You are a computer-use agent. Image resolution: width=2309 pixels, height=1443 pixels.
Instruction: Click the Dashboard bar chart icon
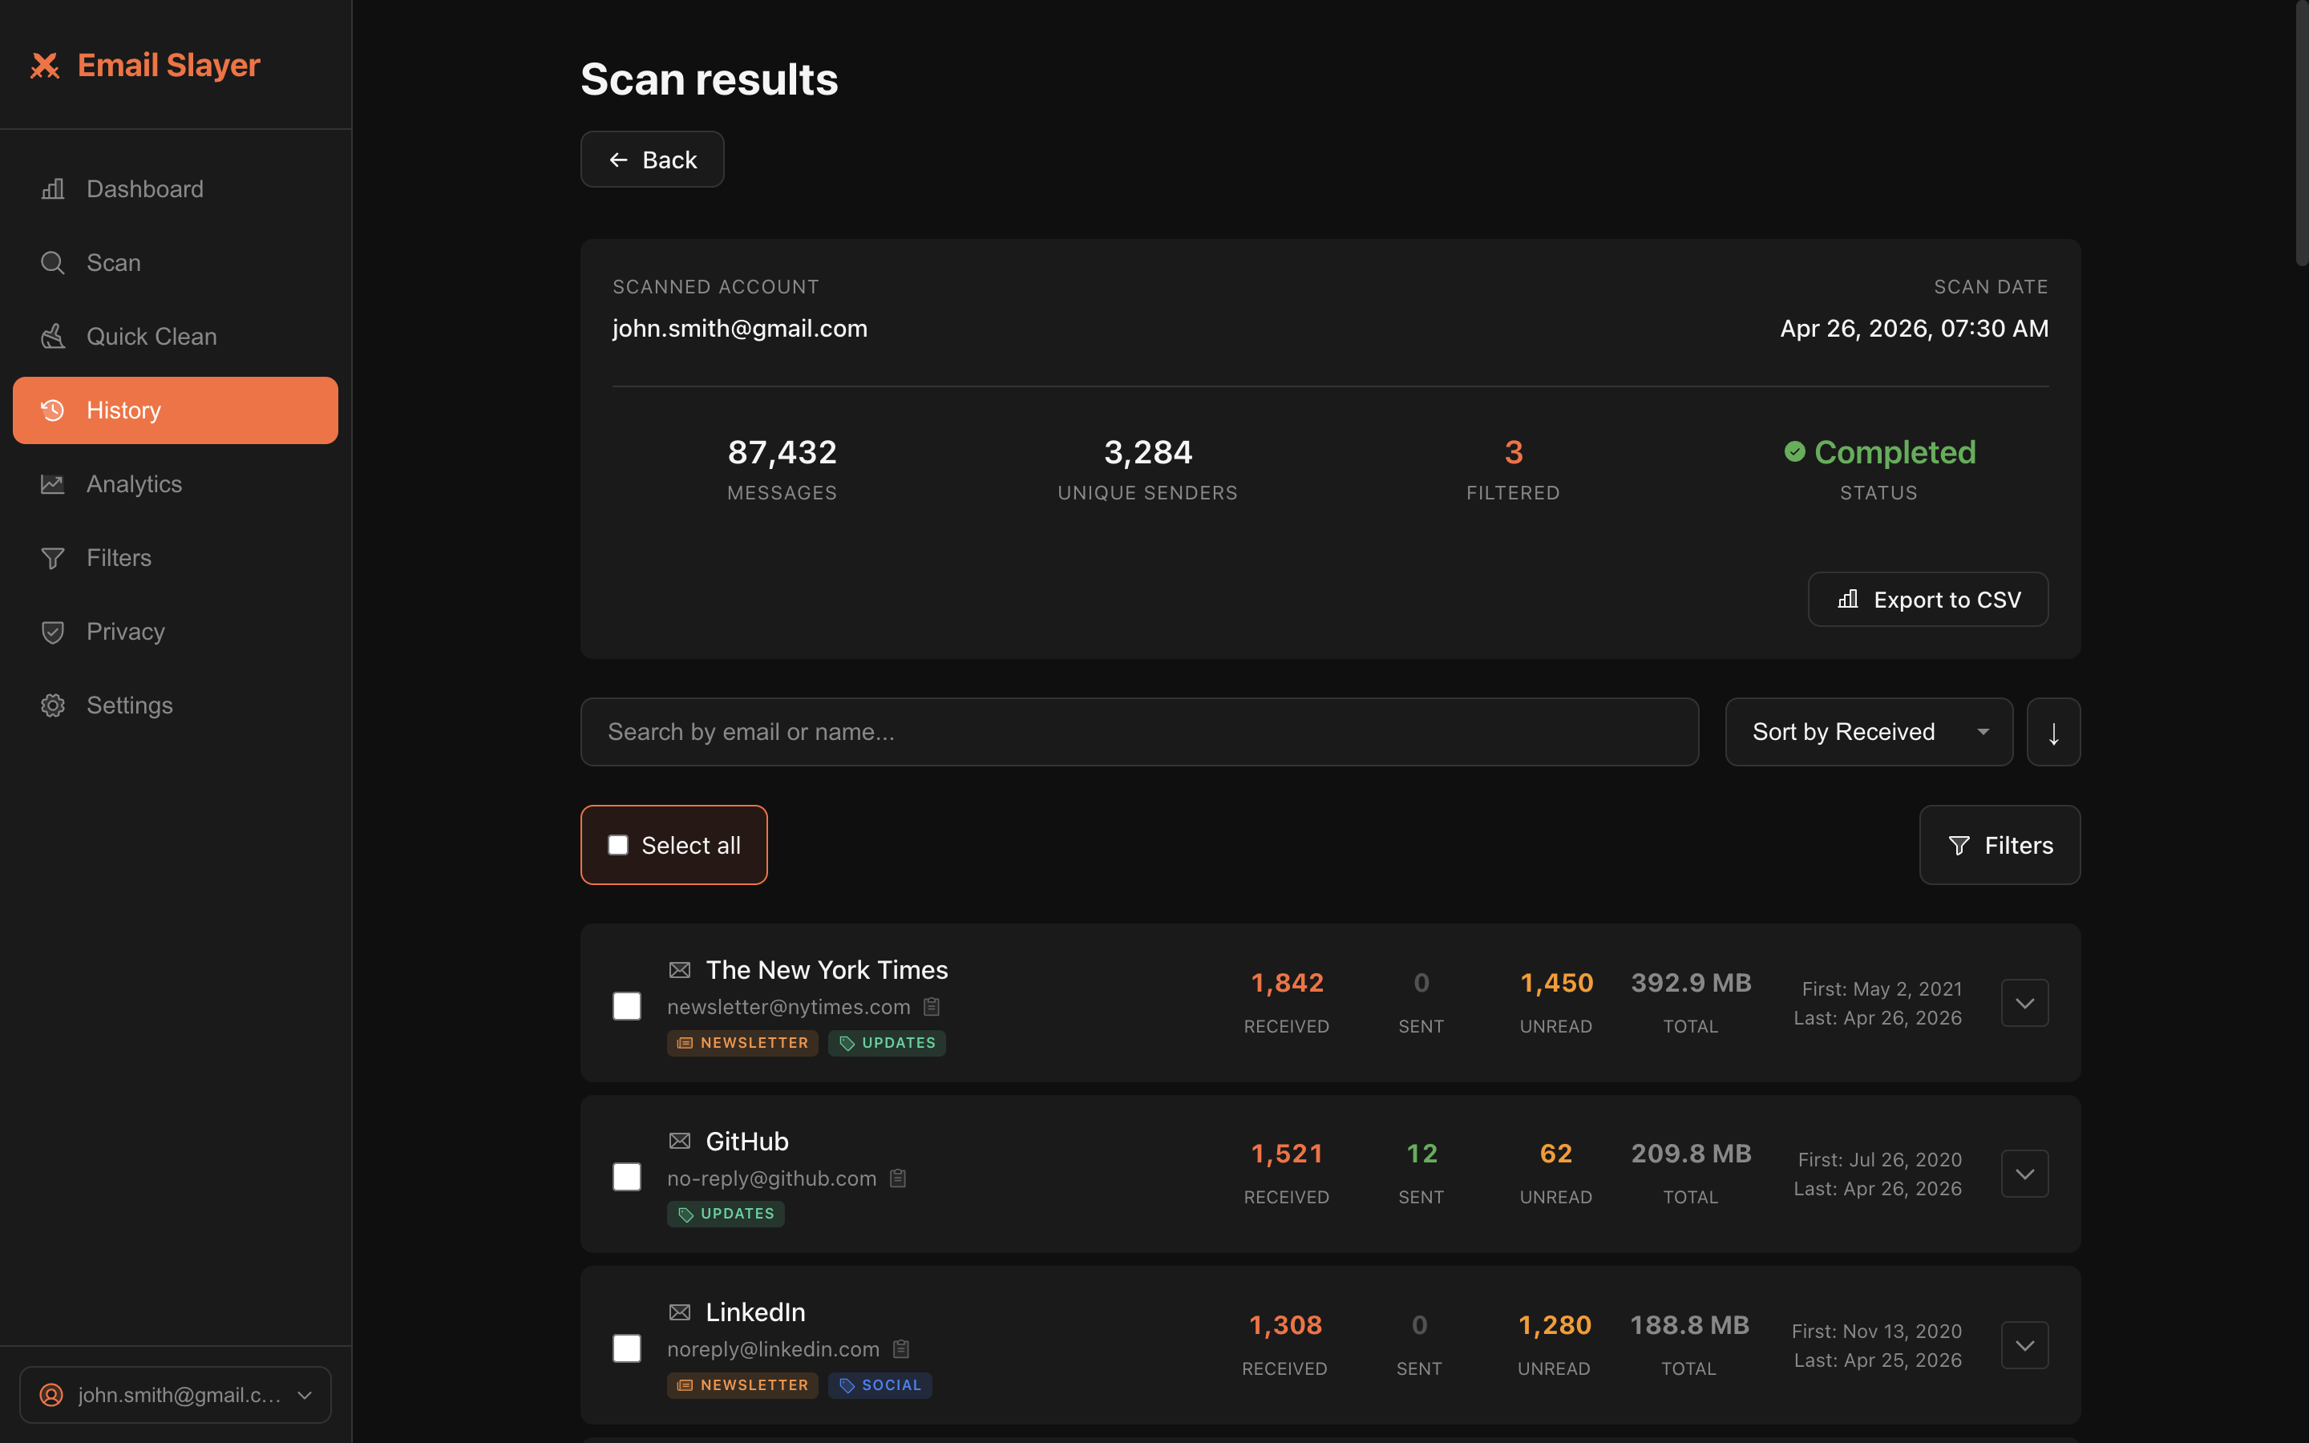coord(52,189)
